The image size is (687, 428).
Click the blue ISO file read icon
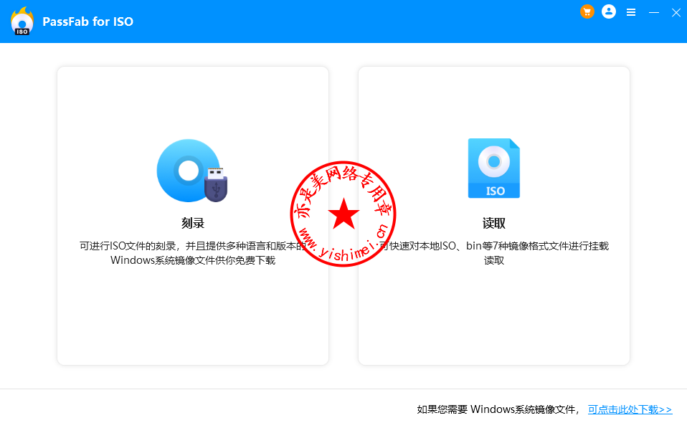tap(494, 168)
